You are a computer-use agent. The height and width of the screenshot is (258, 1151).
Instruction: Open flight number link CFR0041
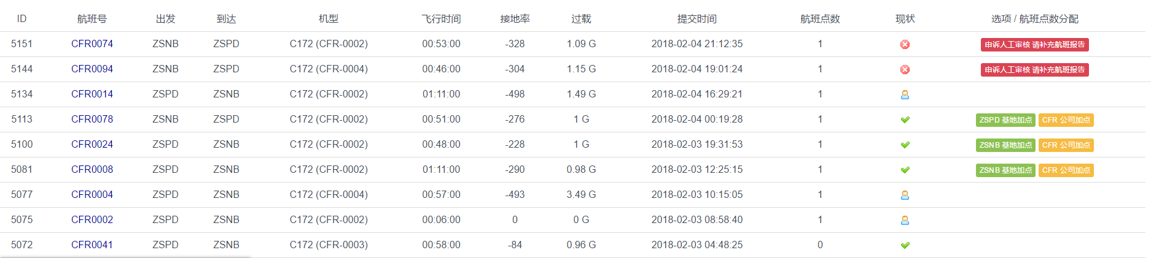[x=92, y=245]
